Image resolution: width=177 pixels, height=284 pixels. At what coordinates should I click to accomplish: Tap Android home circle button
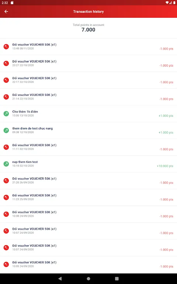[x=88, y=278]
